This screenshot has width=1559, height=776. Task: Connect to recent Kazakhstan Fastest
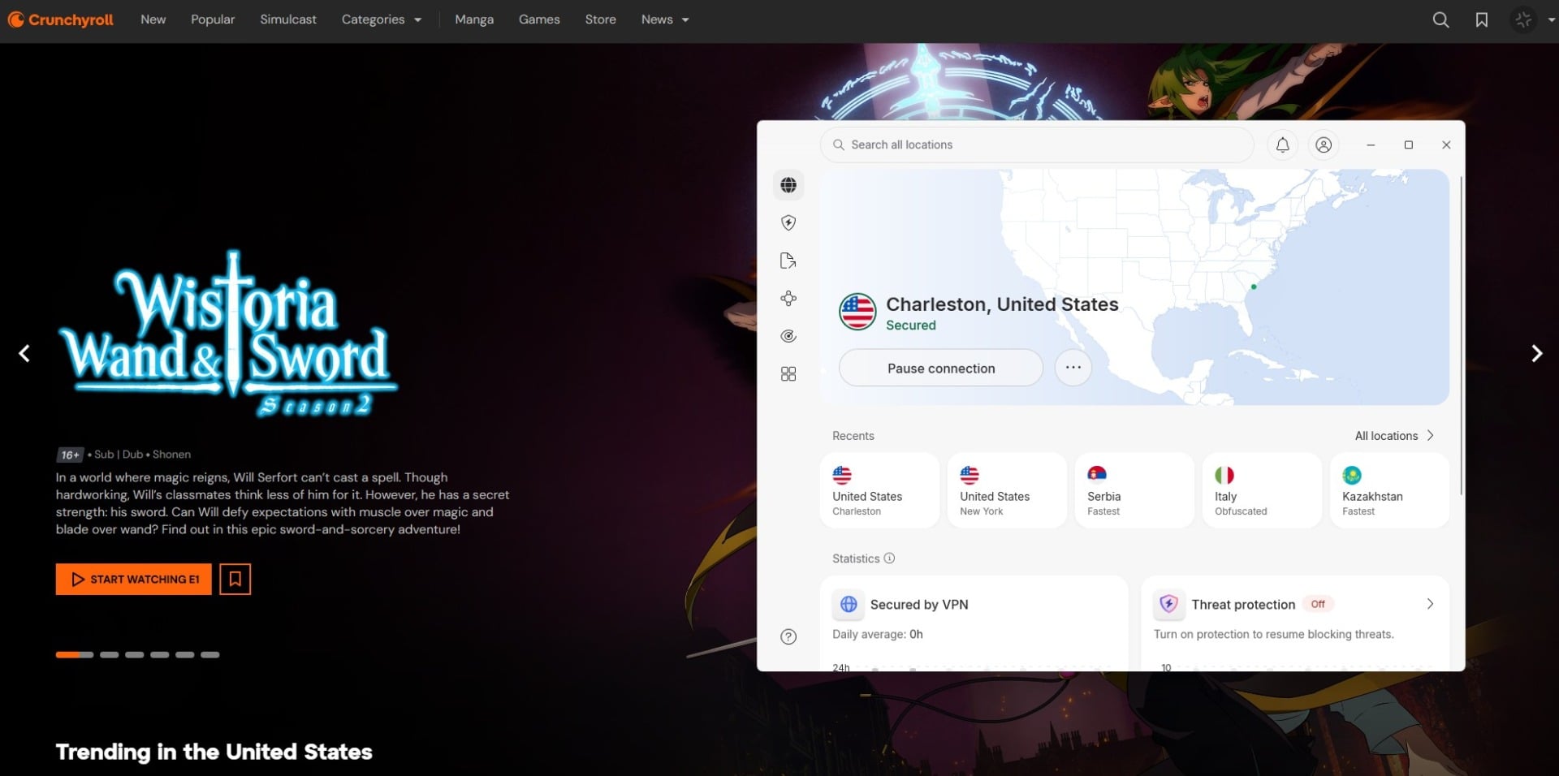1390,491
